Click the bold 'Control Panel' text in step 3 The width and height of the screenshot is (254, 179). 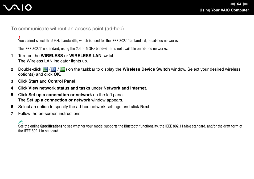click(x=62, y=81)
